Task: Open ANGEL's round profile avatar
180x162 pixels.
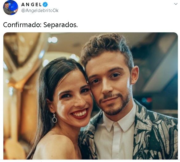Action: click(10, 8)
